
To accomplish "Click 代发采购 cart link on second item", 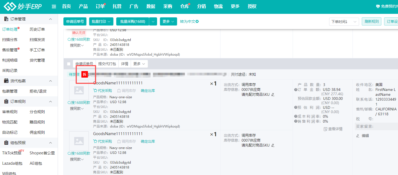I will [x=103, y=141].
